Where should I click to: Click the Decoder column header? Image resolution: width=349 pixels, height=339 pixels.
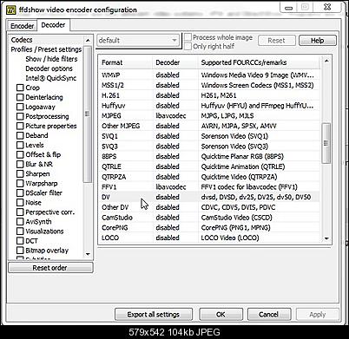pos(175,62)
